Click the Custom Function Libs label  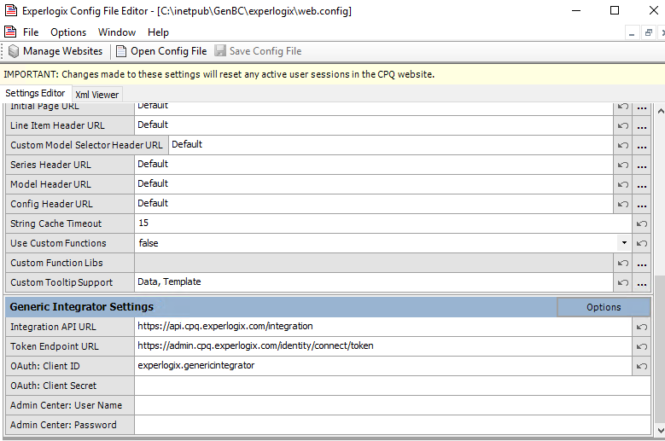[x=57, y=263]
